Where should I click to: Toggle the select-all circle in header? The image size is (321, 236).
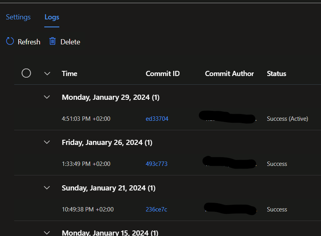coord(26,73)
